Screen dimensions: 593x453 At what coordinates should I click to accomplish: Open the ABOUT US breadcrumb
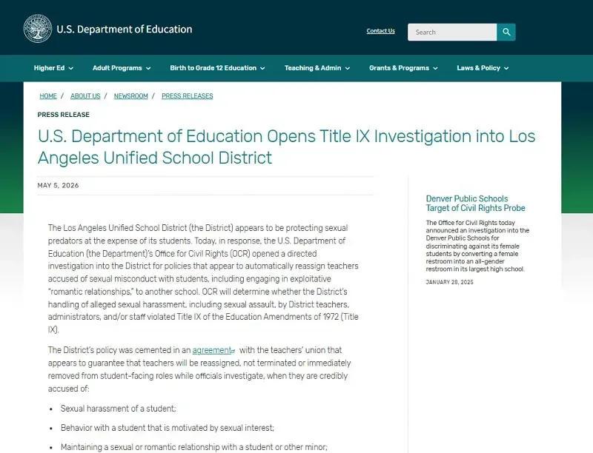click(85, 96)
